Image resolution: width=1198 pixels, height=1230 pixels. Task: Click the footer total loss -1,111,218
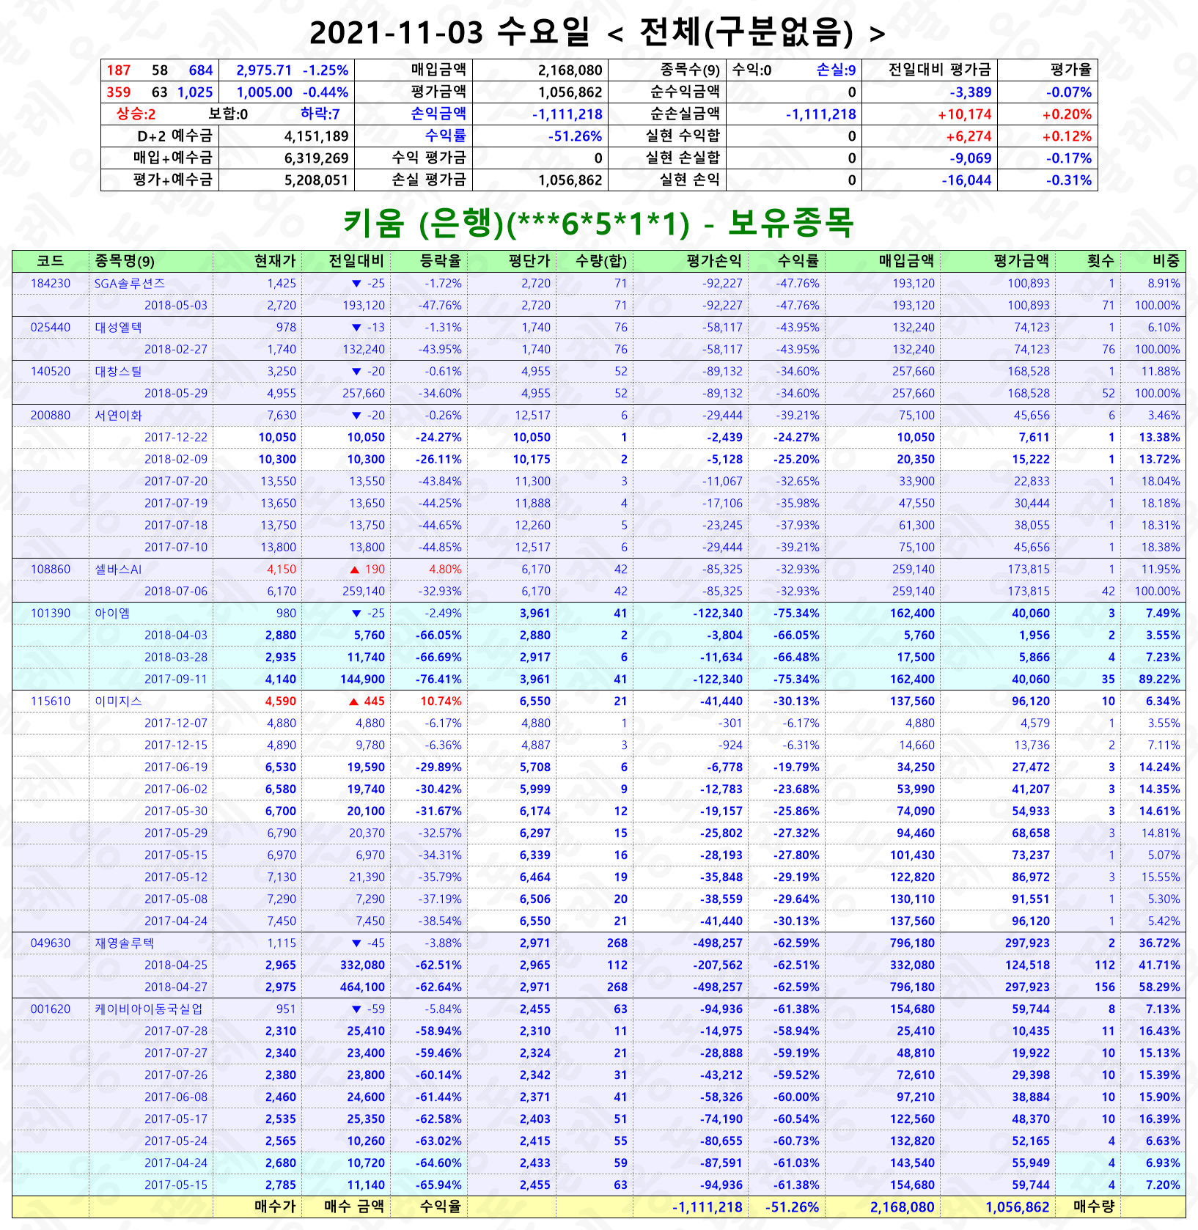click(x=708, y=1207)
